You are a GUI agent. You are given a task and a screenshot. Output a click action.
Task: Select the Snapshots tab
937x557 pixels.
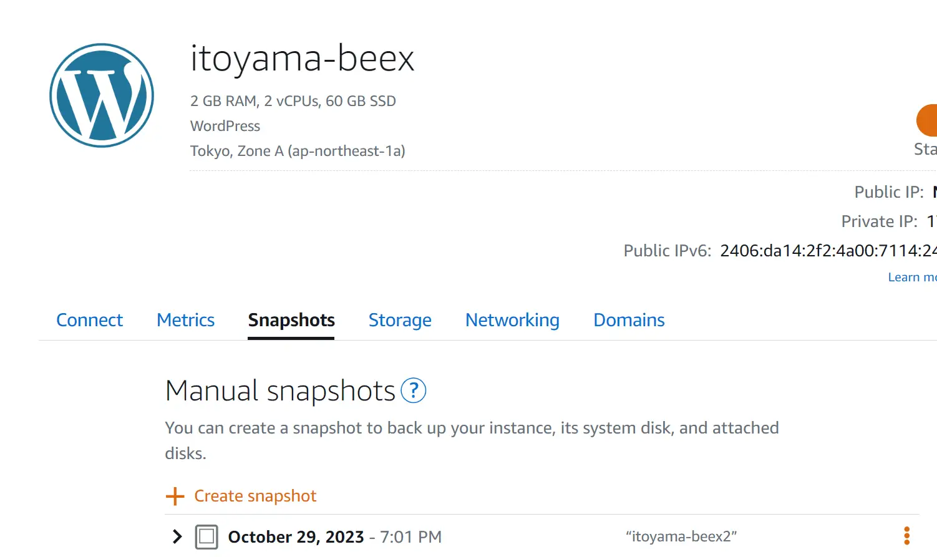[291, 320]
